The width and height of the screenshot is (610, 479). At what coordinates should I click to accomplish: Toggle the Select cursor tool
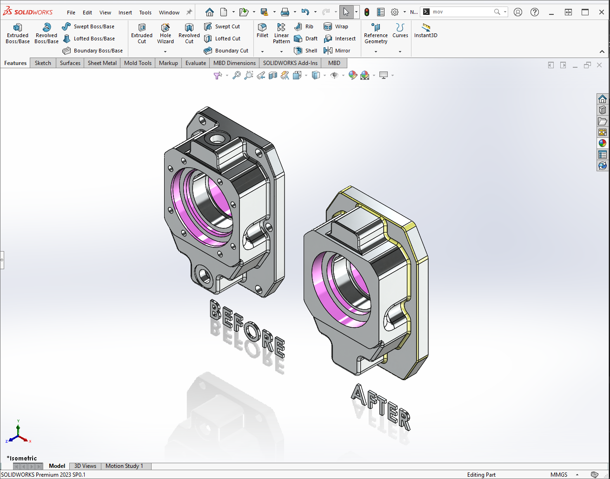346,12
